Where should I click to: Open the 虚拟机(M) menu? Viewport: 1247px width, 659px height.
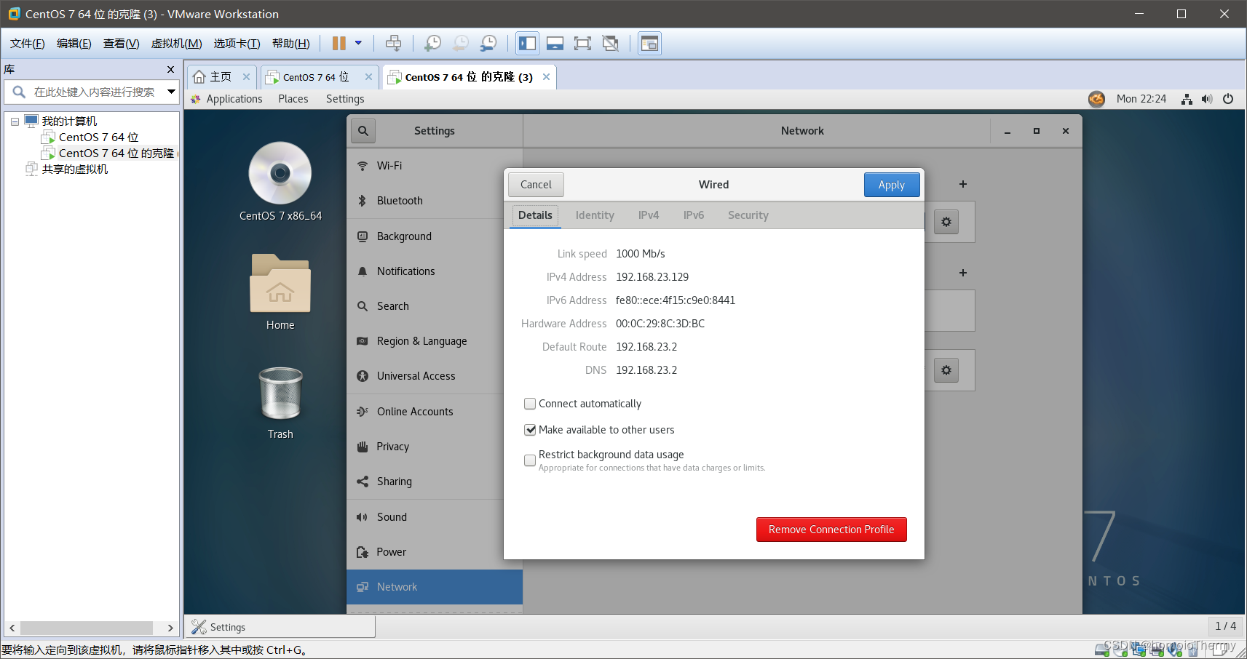176,44
